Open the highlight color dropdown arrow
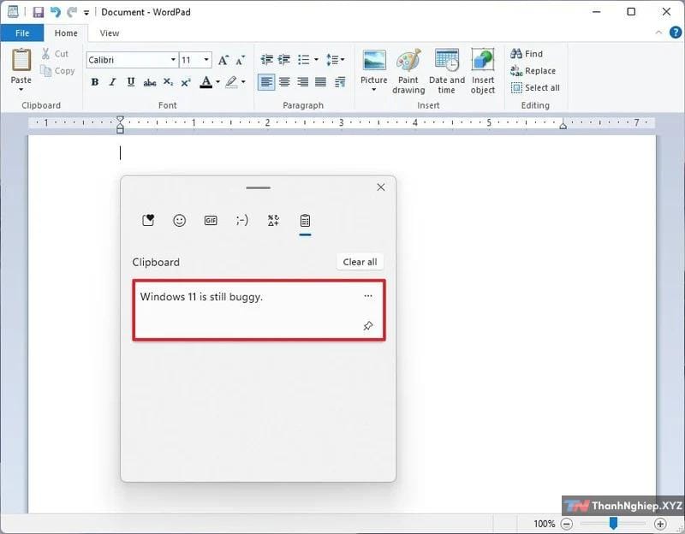The width and height of the screenshot is (685, 534). (243, 81)
